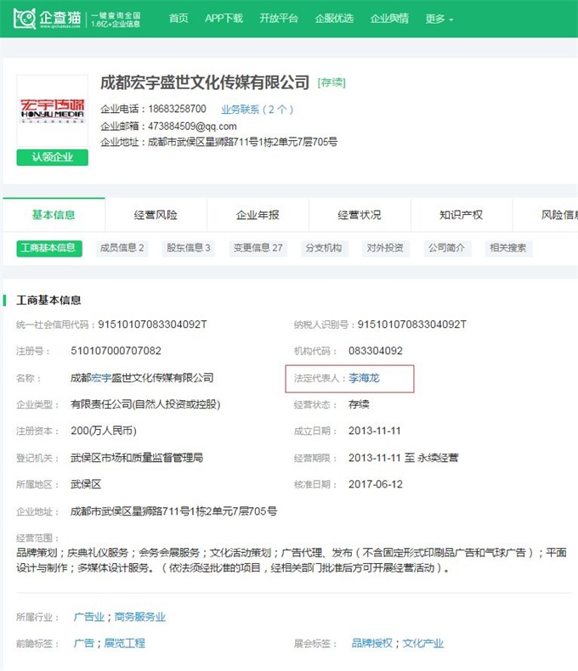Open the 展览工程 tag link
This screenshot has height=671, width=578.
(125, 643)
